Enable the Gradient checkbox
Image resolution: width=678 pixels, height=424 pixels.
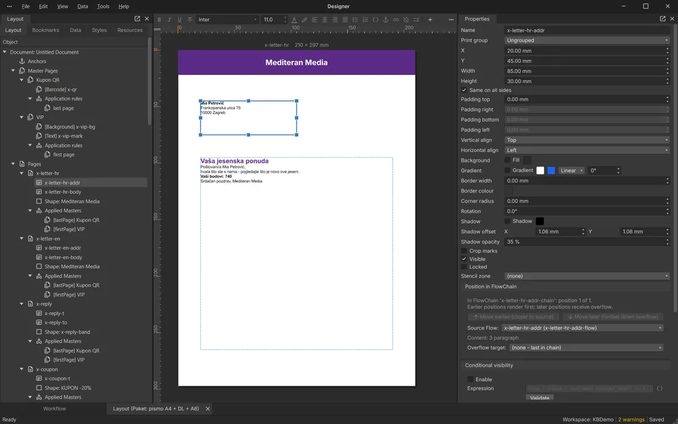(x=507, y=170)
